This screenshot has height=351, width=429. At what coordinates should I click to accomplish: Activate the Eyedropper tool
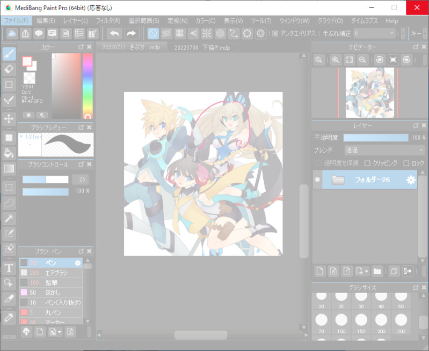click(9, 318)
